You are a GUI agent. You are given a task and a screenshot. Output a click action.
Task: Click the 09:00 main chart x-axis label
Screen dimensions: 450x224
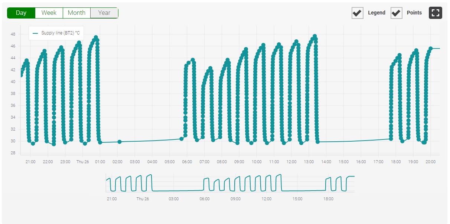coord(239,162)
